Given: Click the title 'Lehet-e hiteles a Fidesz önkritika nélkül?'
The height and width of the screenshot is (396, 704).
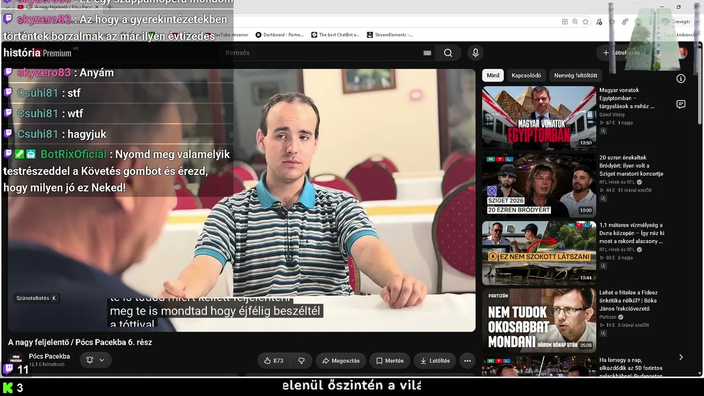Looking at the screenshot, I should pyautogui.click(x=629, y=301).
